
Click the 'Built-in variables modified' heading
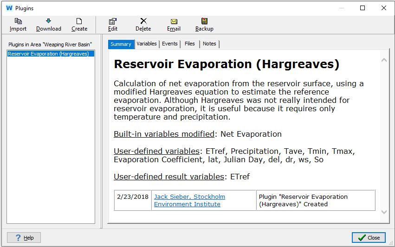pyautogui.click(x=164, y=134)
